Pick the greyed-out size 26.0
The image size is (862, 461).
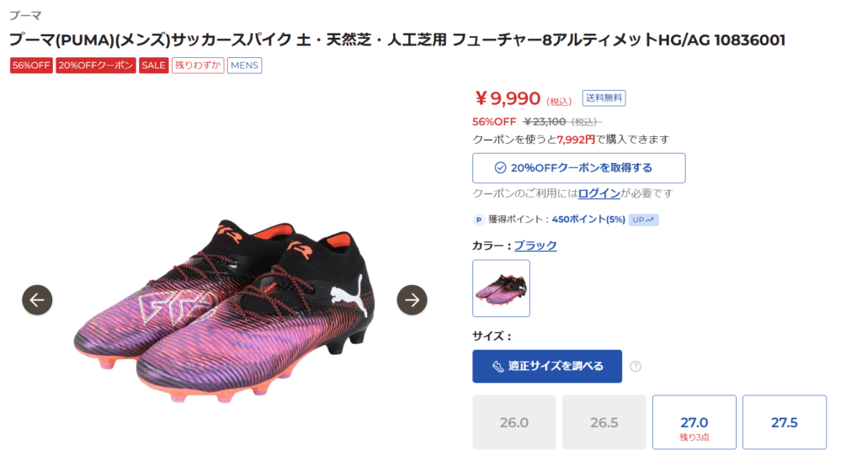tap(513, 422)
